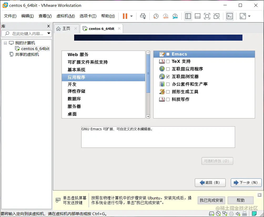The image size is (264, 217).
Task: Select the 桌面 category
Action: [103, 114]
